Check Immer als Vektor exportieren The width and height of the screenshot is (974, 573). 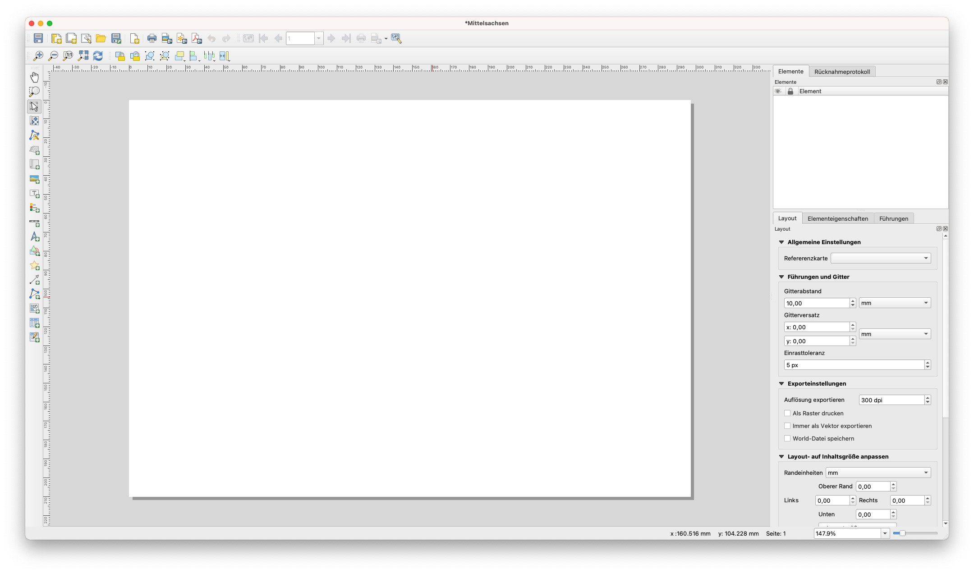click(787, 426)
